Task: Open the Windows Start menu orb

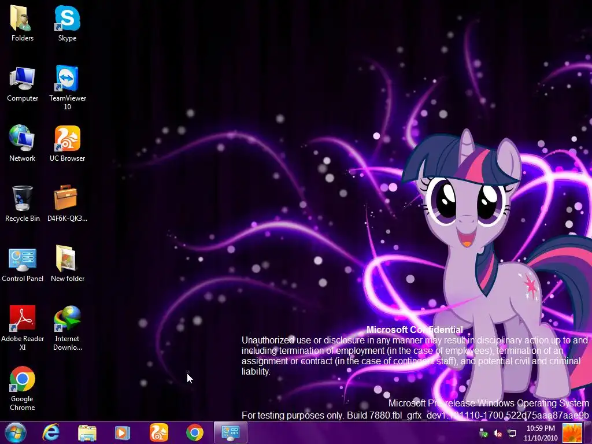Action: click(x=16, y=432)
